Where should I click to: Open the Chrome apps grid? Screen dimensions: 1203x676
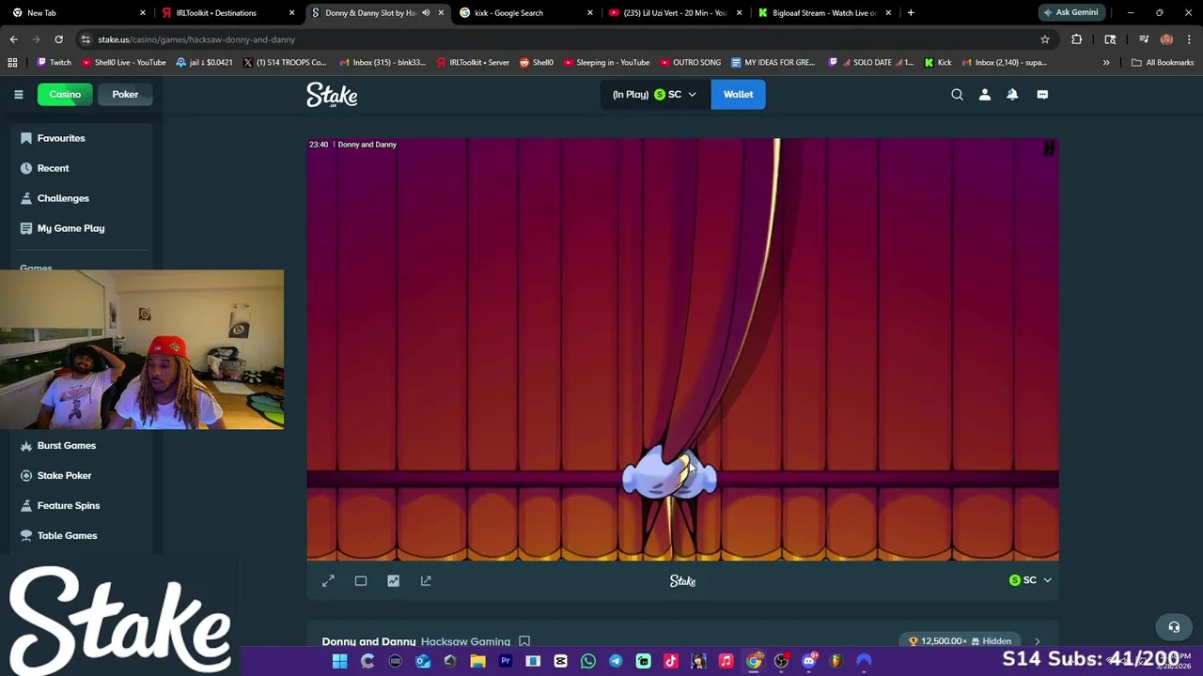coord(12,63)
